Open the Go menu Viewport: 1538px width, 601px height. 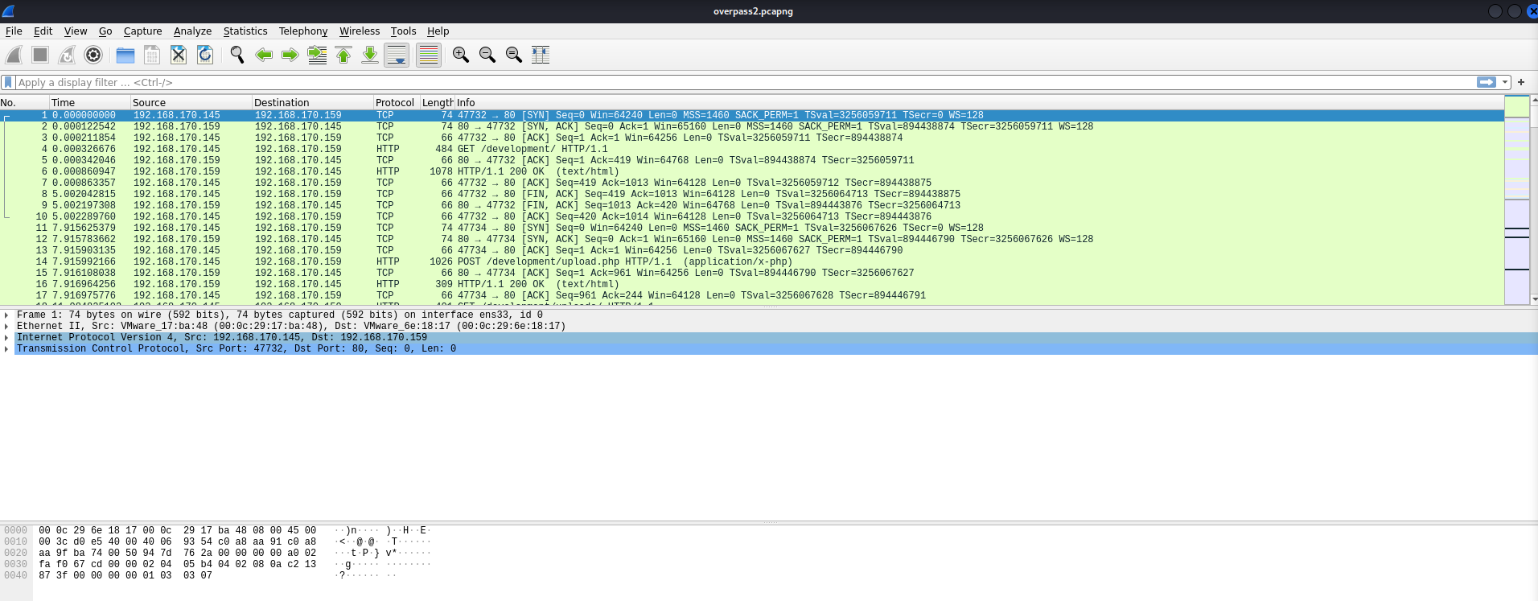pos(105,31)
